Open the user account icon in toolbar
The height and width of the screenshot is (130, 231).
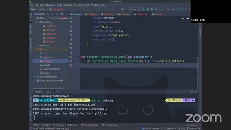click(123, 9)
